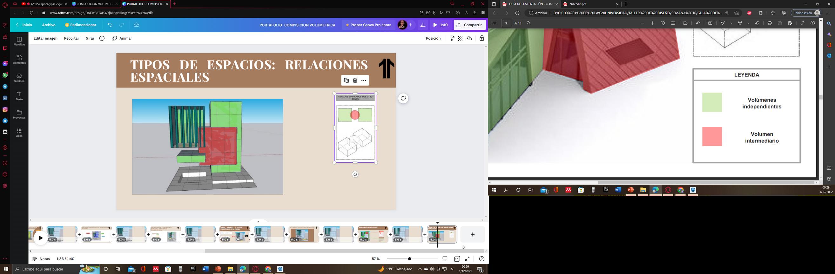Toggle Notas panel in Canva
This screenshot has width=835, height=274.
(x=41, y=259)
